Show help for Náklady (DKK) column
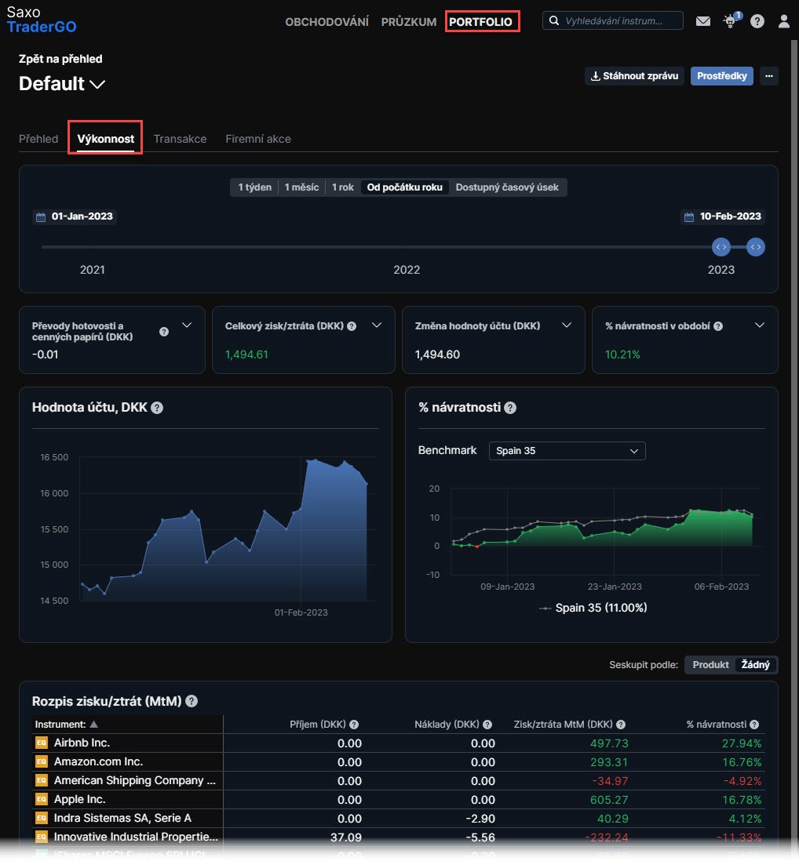 487,725
